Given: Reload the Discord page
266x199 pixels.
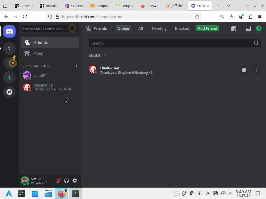Looking at the screenshot, I should [25, 17].
